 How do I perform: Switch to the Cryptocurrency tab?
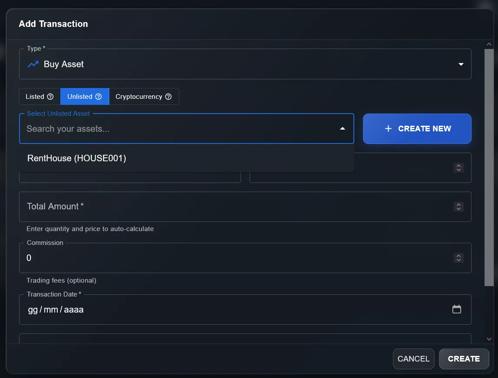pyautogui.click(x=140, y=96)
